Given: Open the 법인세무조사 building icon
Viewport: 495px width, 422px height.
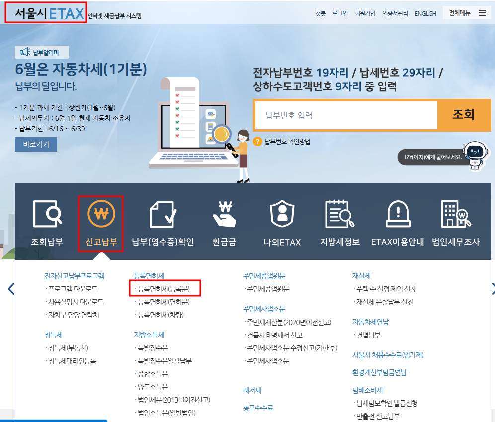Looking at the screenshot, I should [x=456, y=214].
